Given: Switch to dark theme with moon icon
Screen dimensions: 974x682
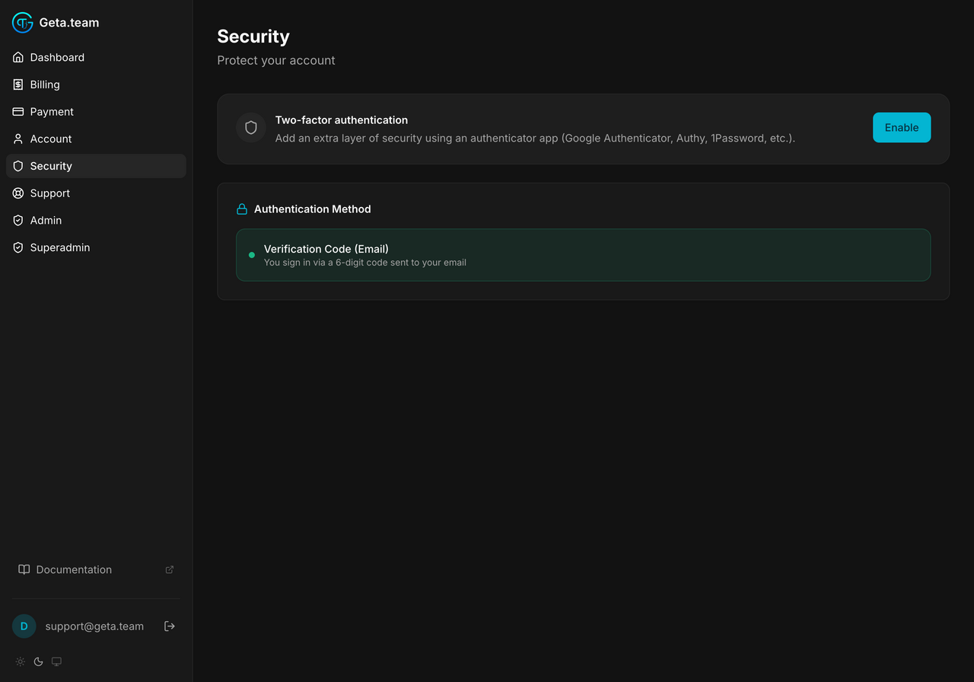Looking at the screenshot, I should point(39,661).
